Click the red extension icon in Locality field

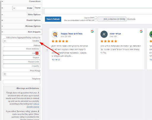pyautogui.click(x=37, y=53)
